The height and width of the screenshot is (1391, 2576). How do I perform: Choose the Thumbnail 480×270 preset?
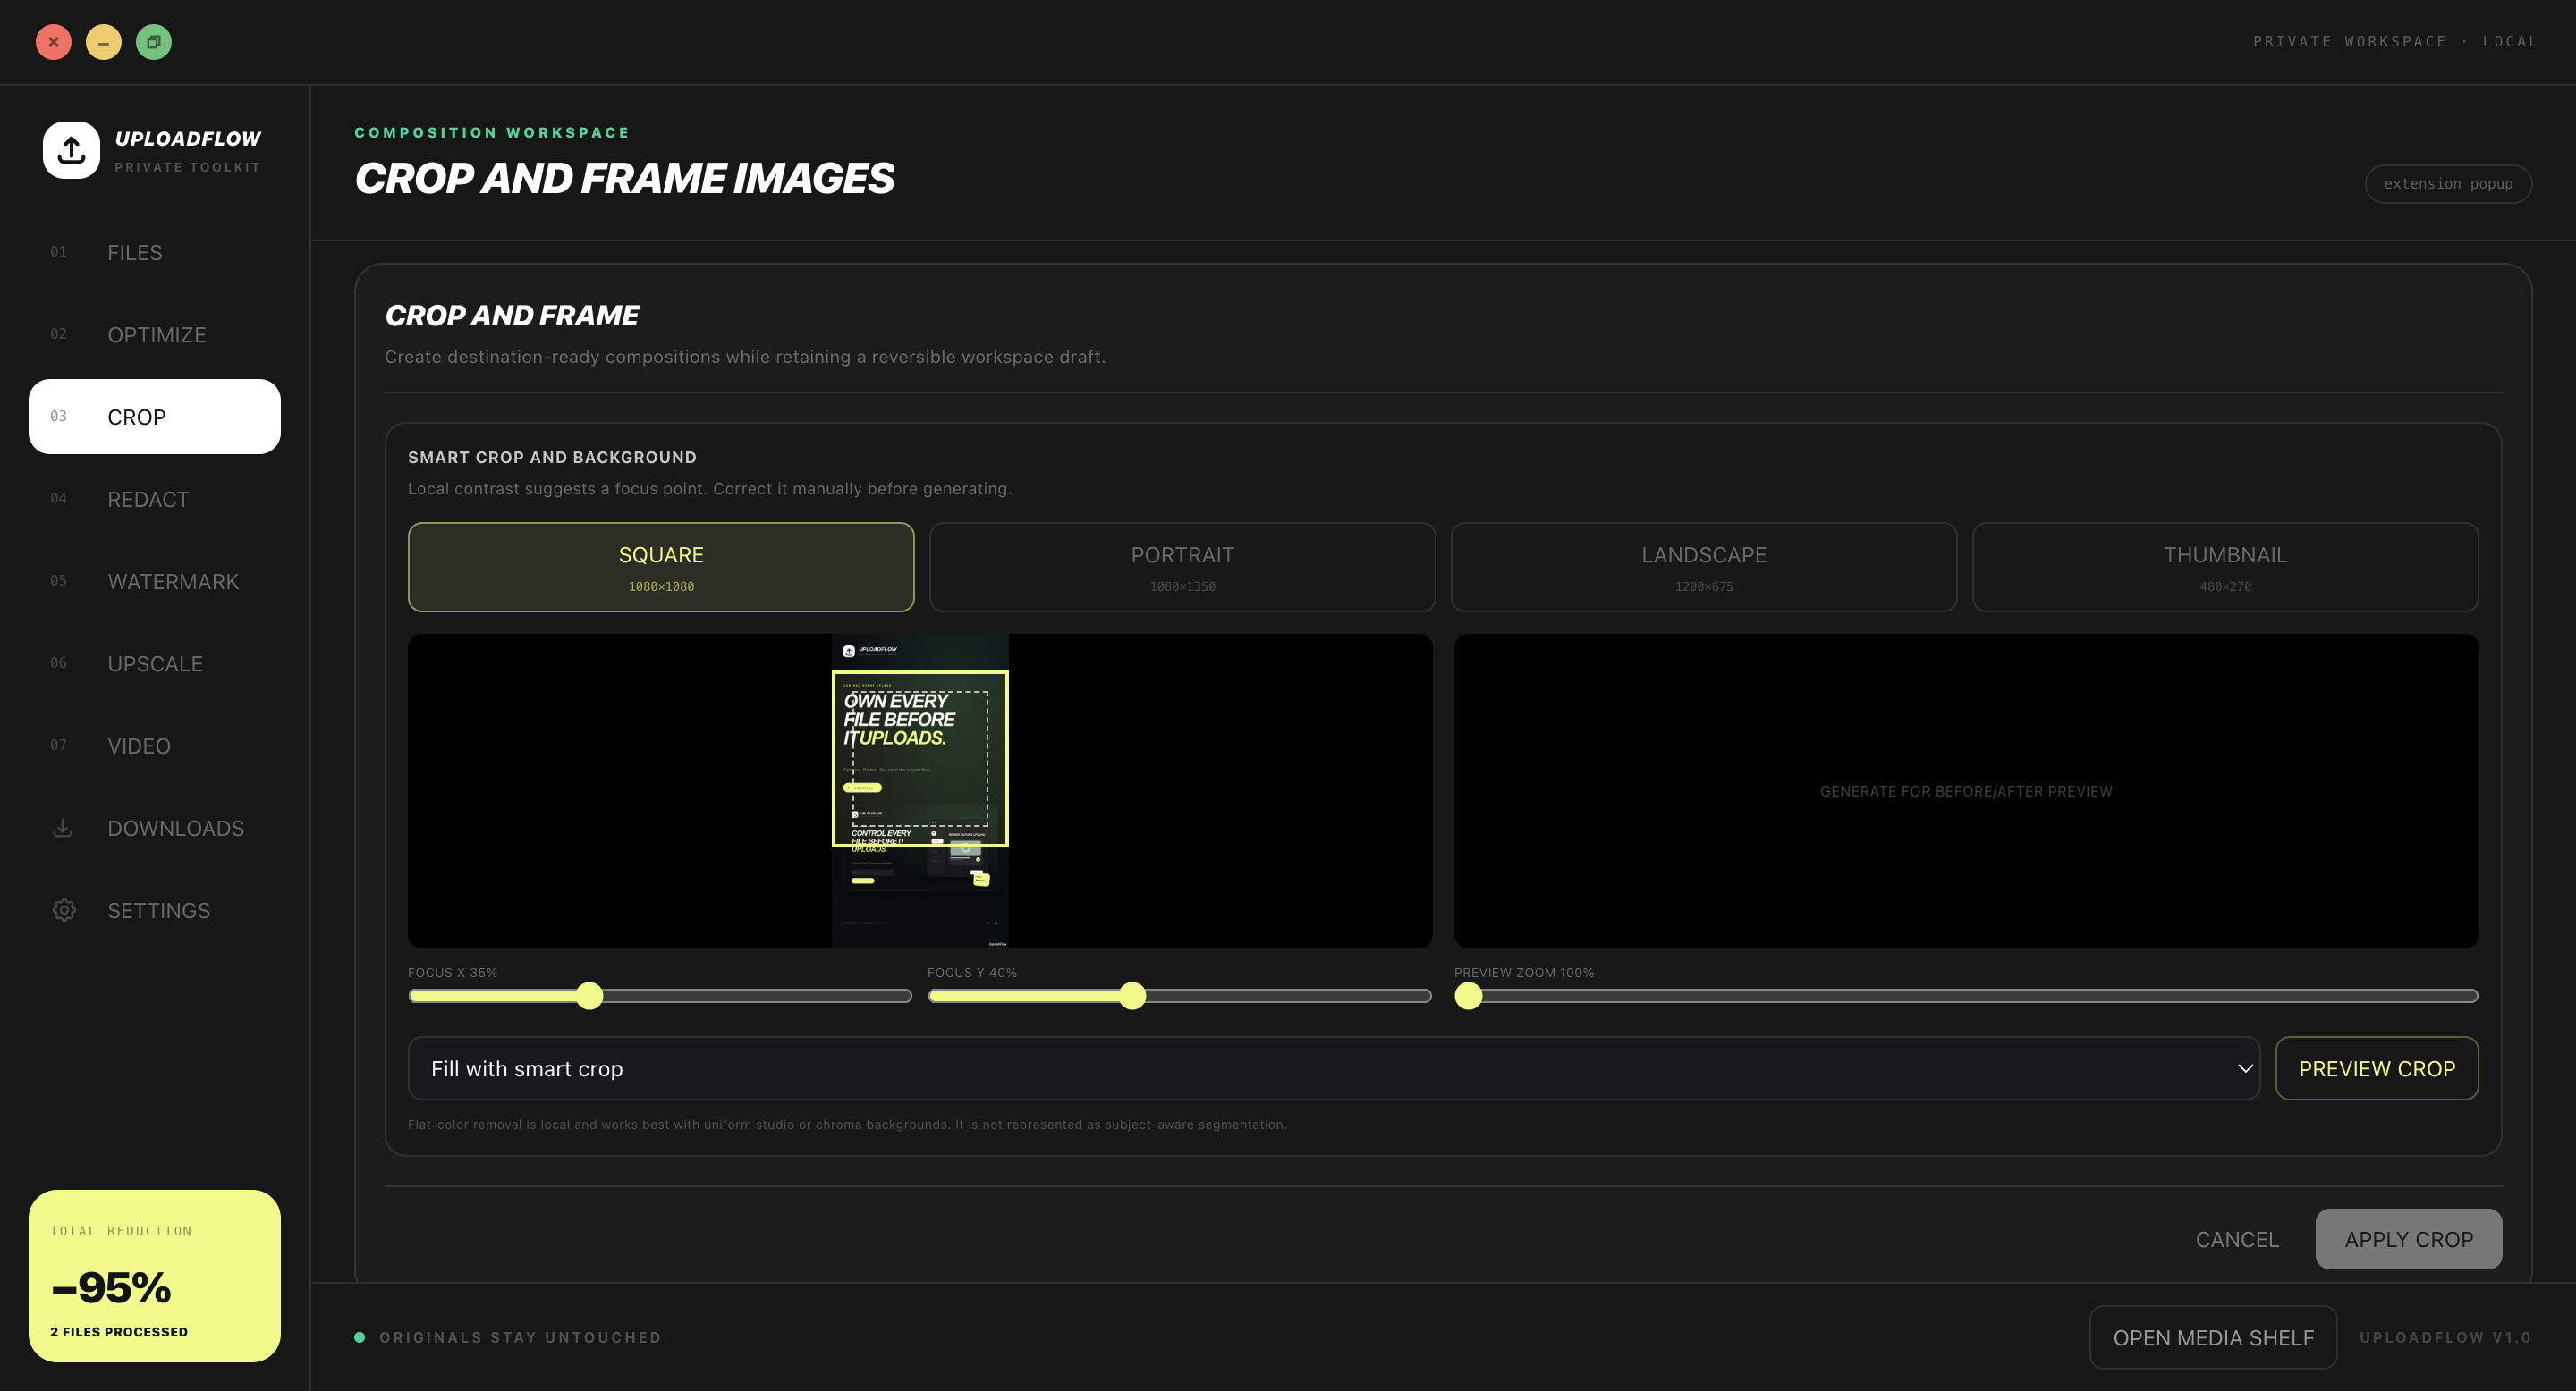click(2225, 567)
